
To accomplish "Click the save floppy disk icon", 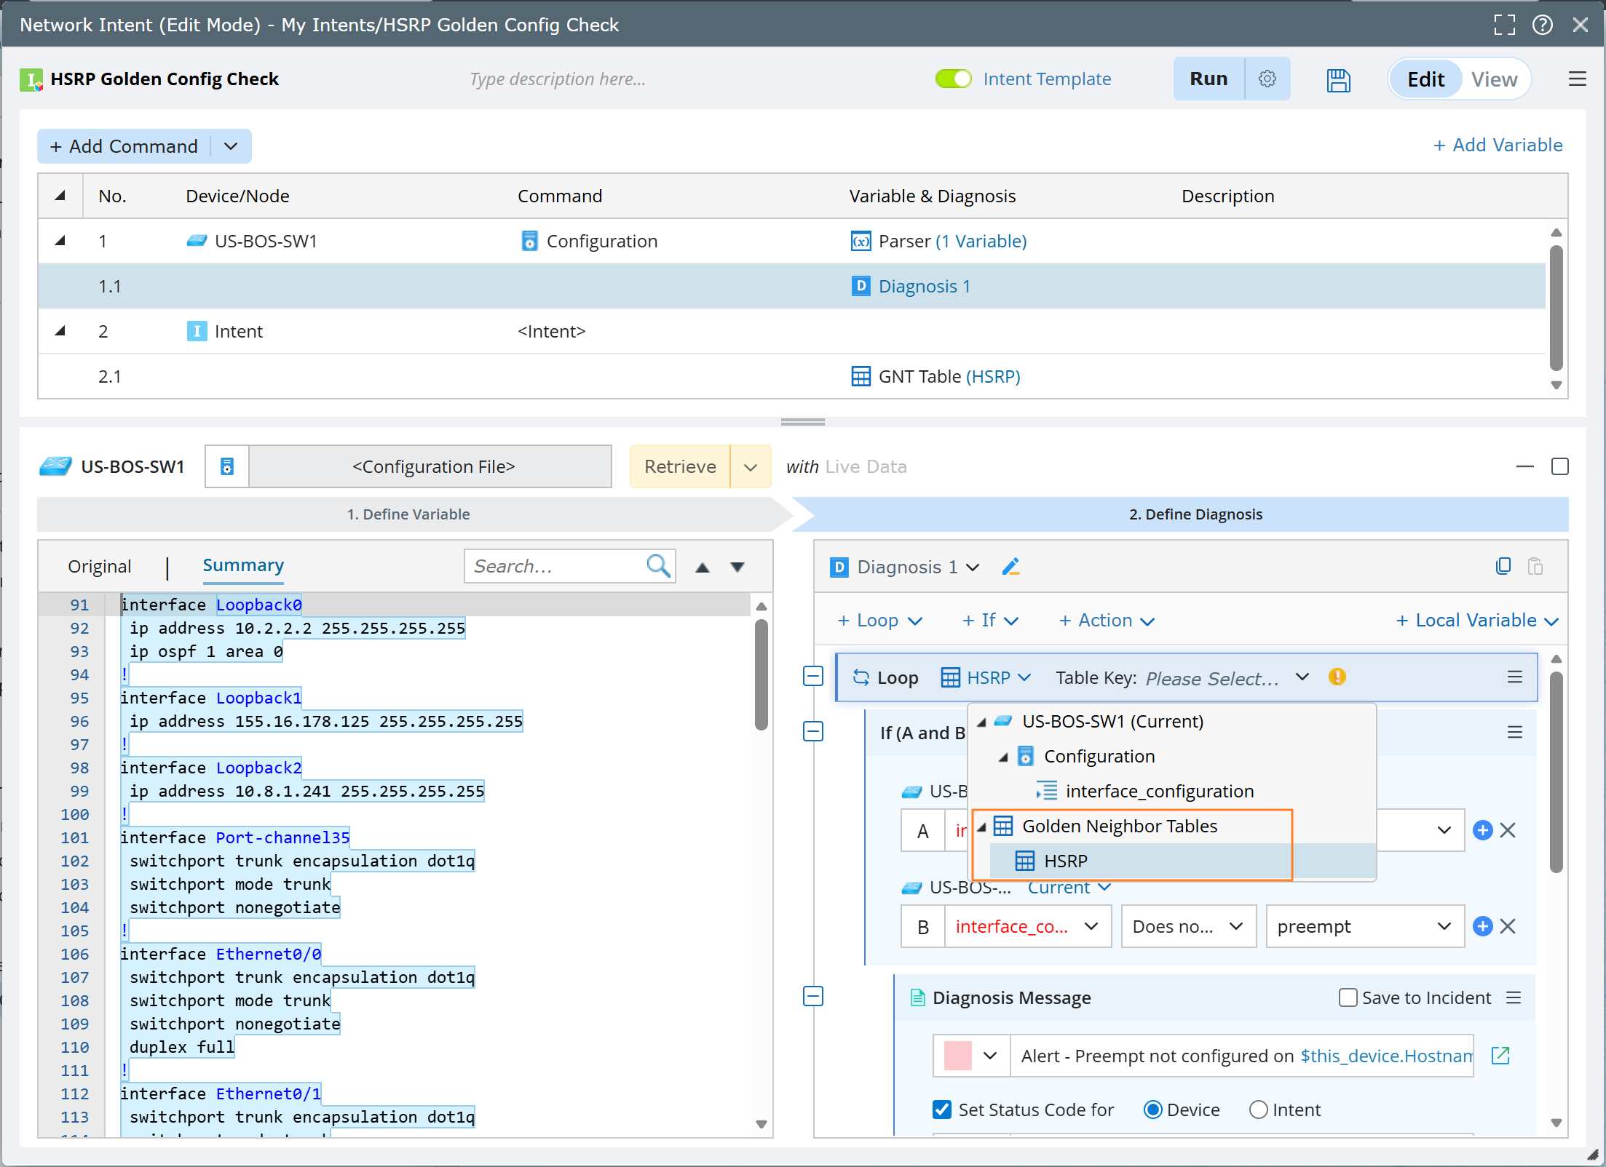I will [1338, 79].
